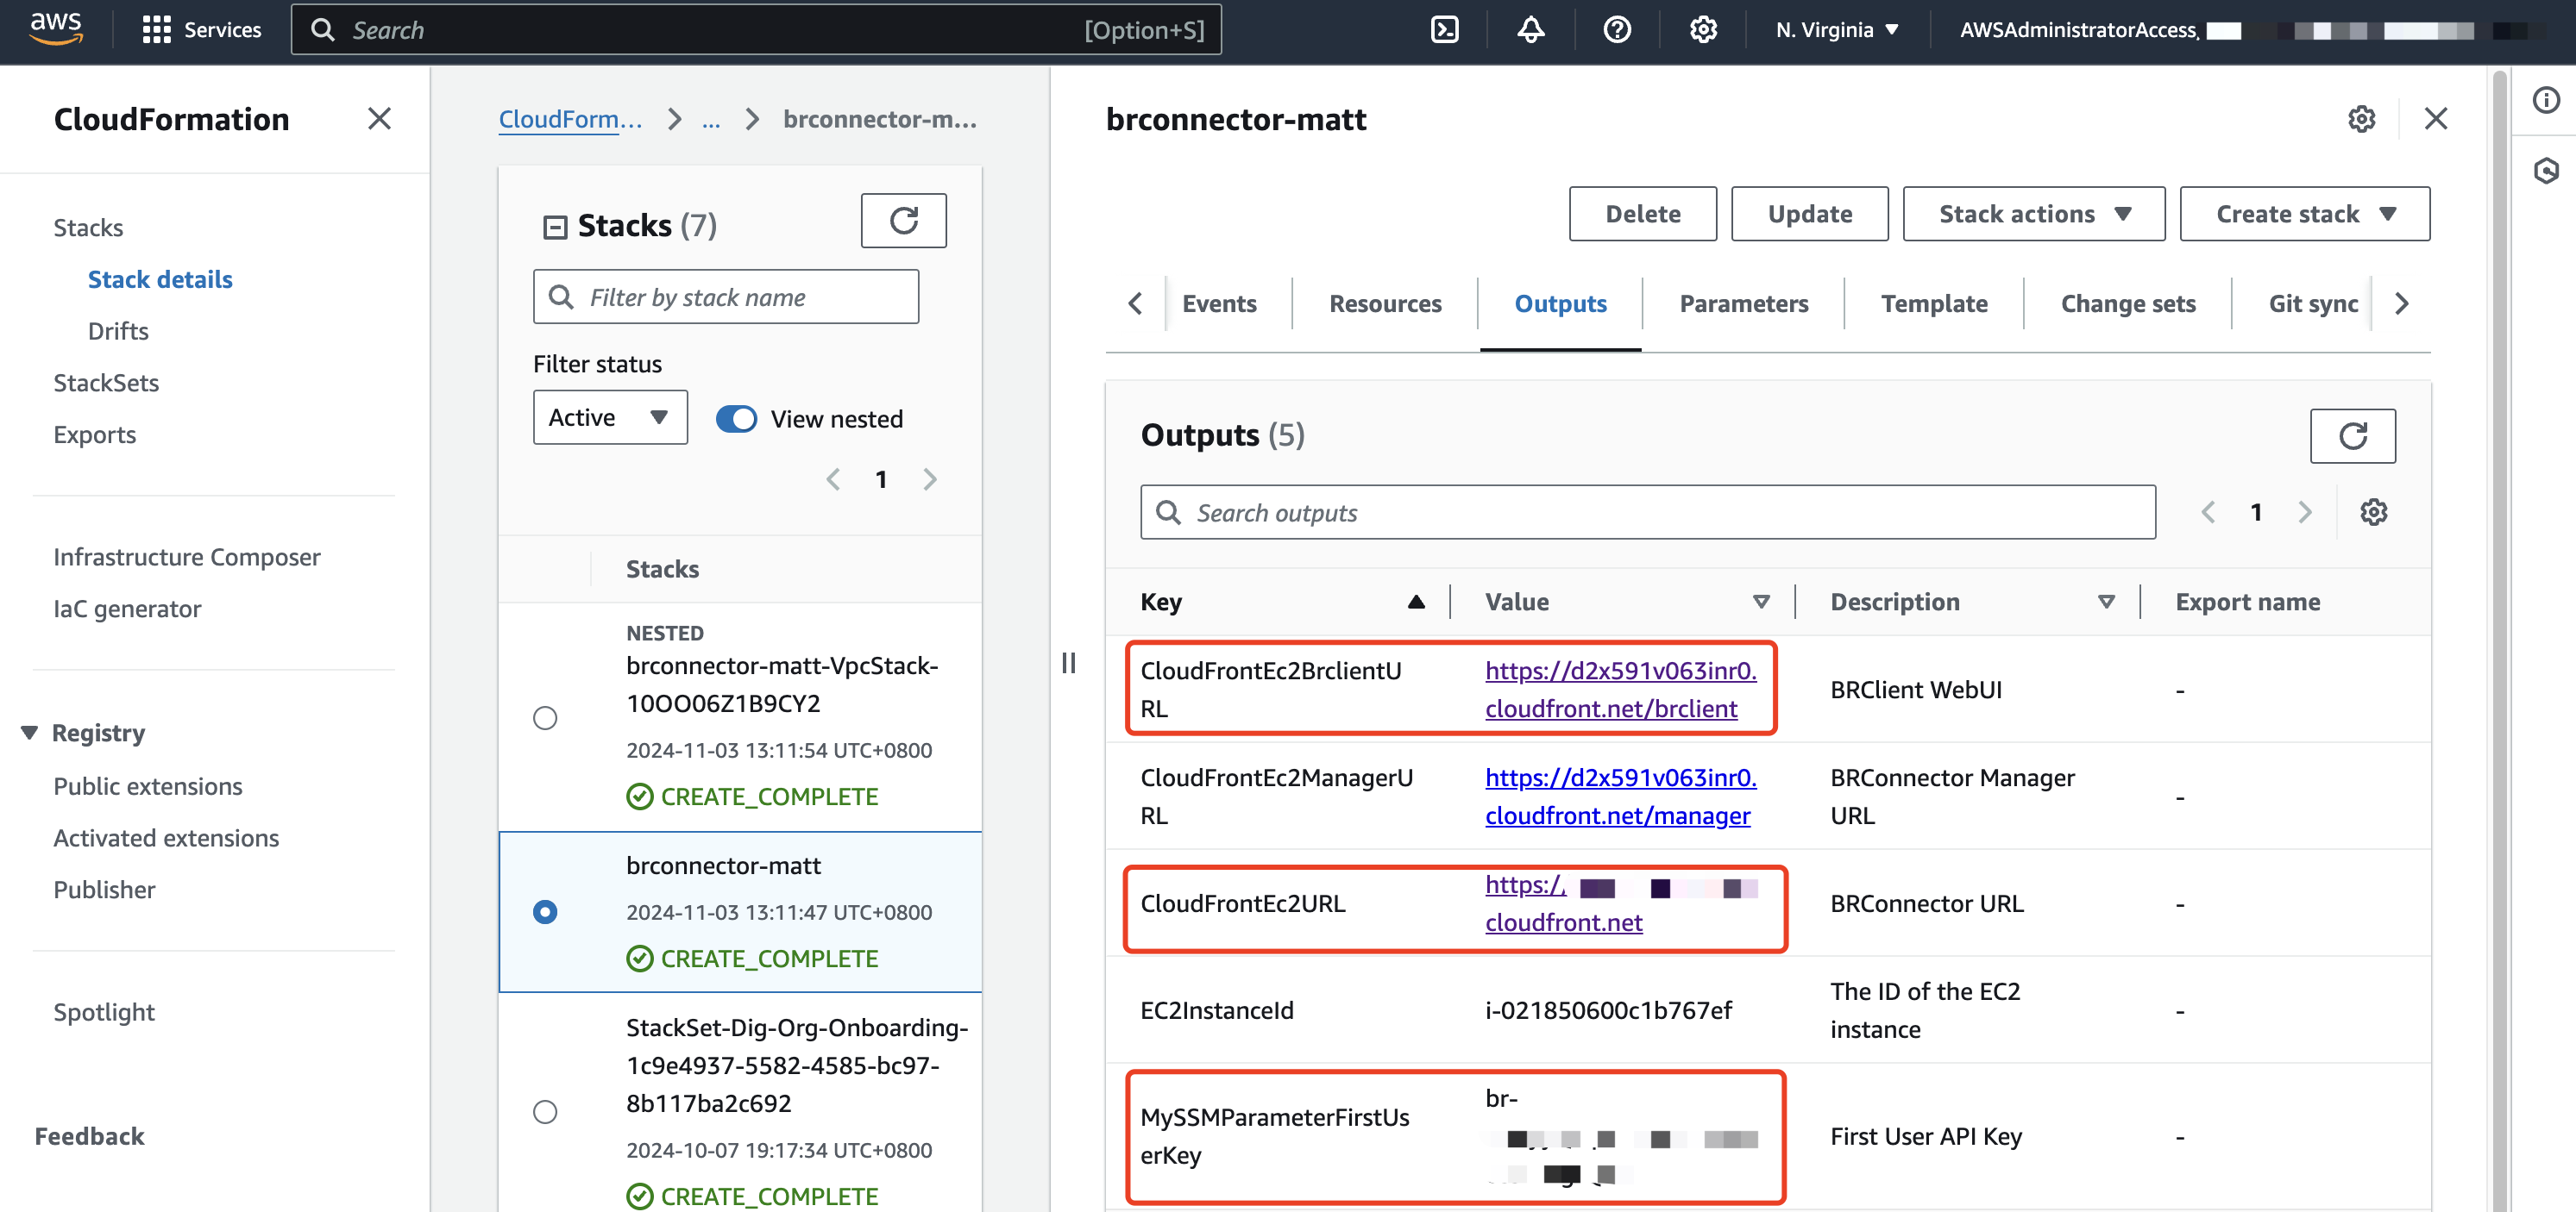Open the Template tab
Viewport: 2576px width, 1212px height.
[1934, 303]
